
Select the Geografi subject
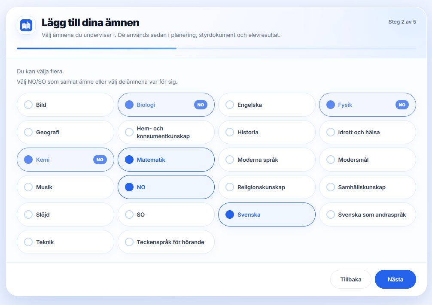(x=65, y=132)
